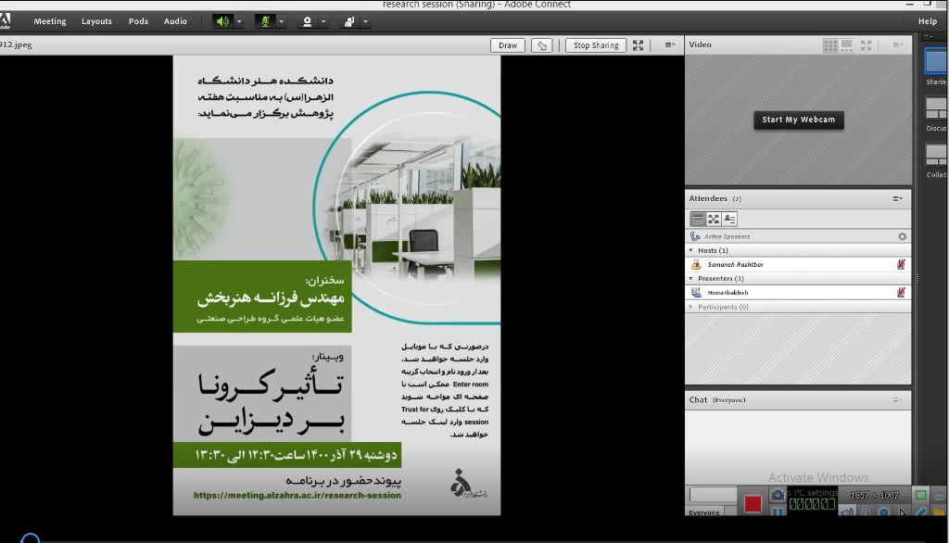Open the Help menu
The image size is (949, 543).
[927, 21]
